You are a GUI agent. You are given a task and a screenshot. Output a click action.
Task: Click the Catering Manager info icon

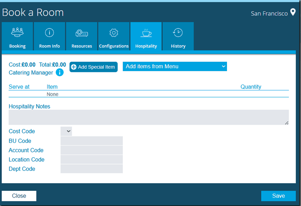pyautogui.click(x=60, y=72)
